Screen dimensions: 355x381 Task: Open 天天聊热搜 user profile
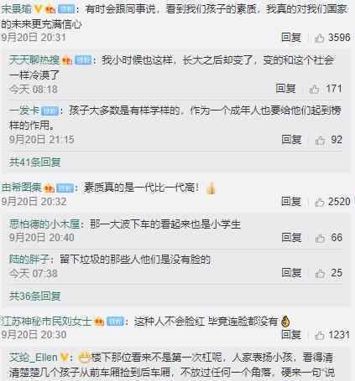coord(34,60)
